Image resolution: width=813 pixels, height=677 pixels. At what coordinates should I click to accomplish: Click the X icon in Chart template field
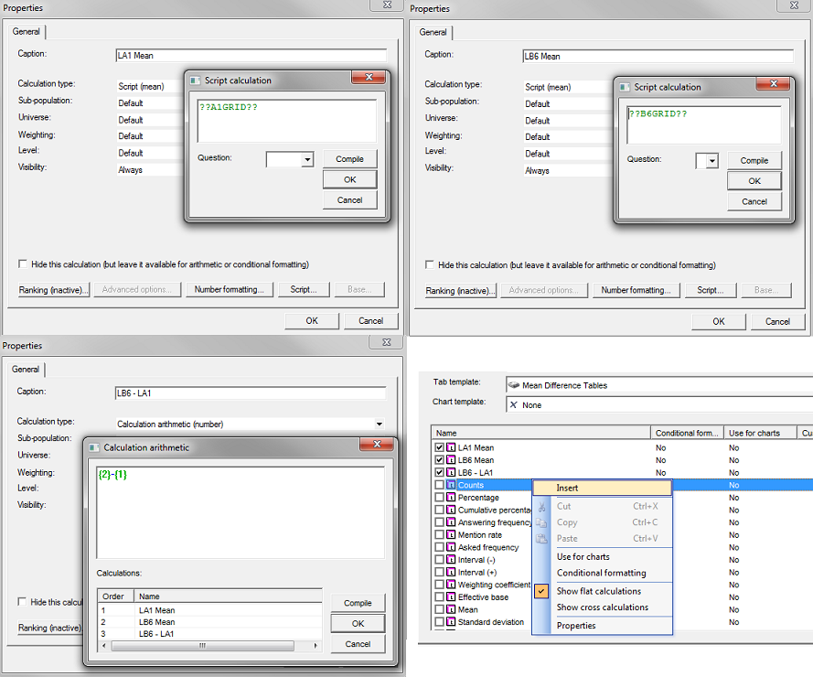(513, 404)
